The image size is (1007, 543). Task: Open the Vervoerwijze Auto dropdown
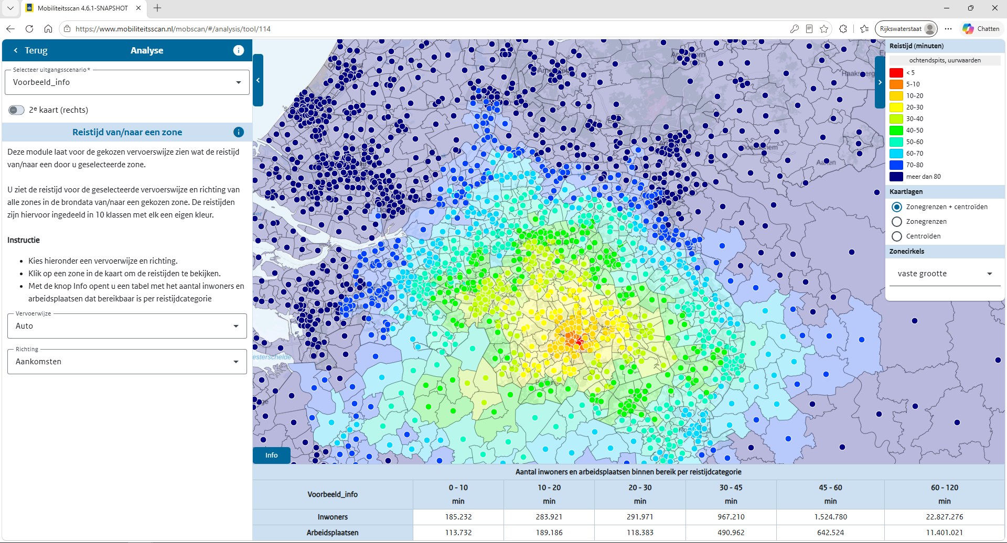(x=127, y=326)
